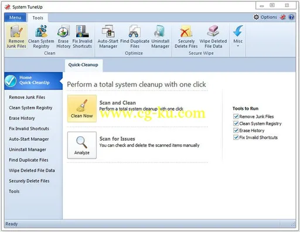Click the red bug icon beside Options
The image size is (300, 232).
[x=283, y=17]
